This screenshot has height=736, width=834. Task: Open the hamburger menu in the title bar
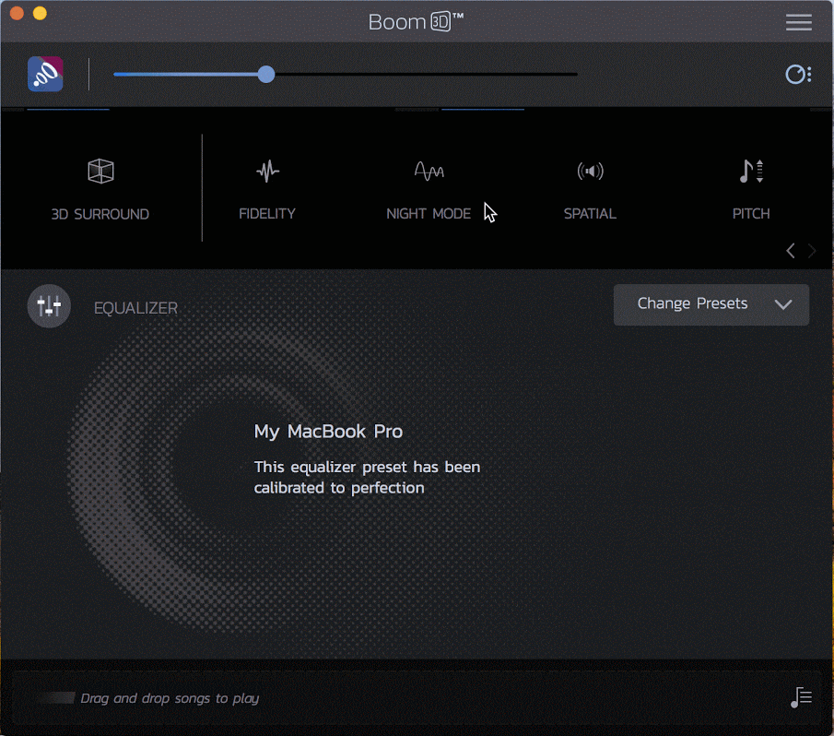tap(798, 22)
